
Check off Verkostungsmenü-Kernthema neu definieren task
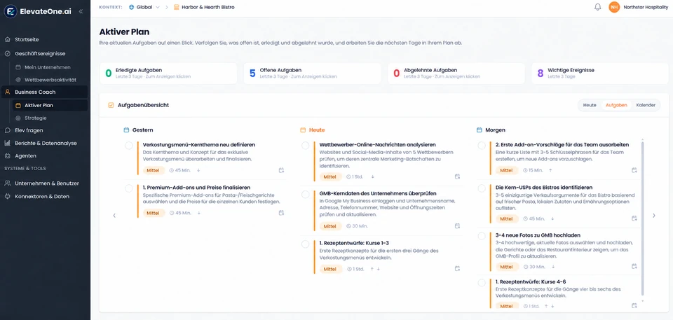pos(129,146)
